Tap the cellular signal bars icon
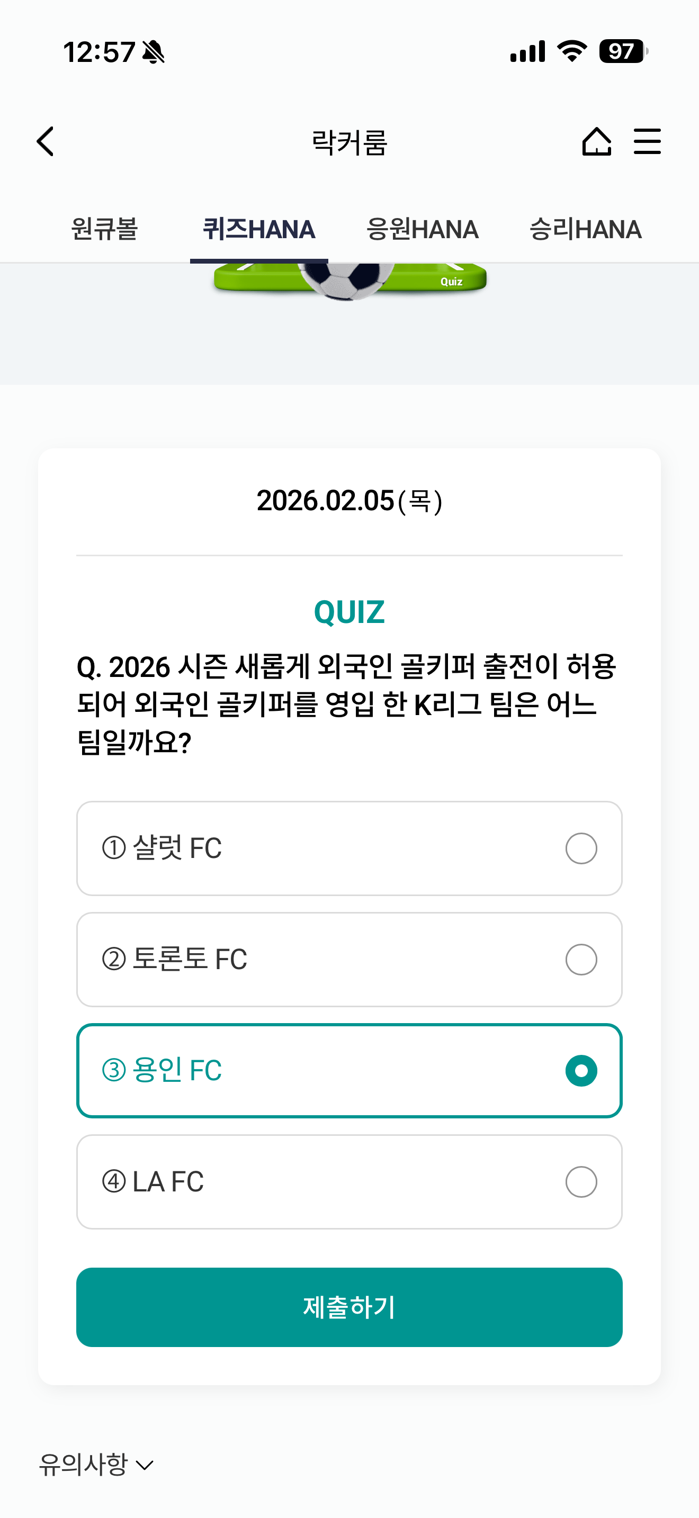Screen dimensions: 699x1518 (x=527, y=51)
